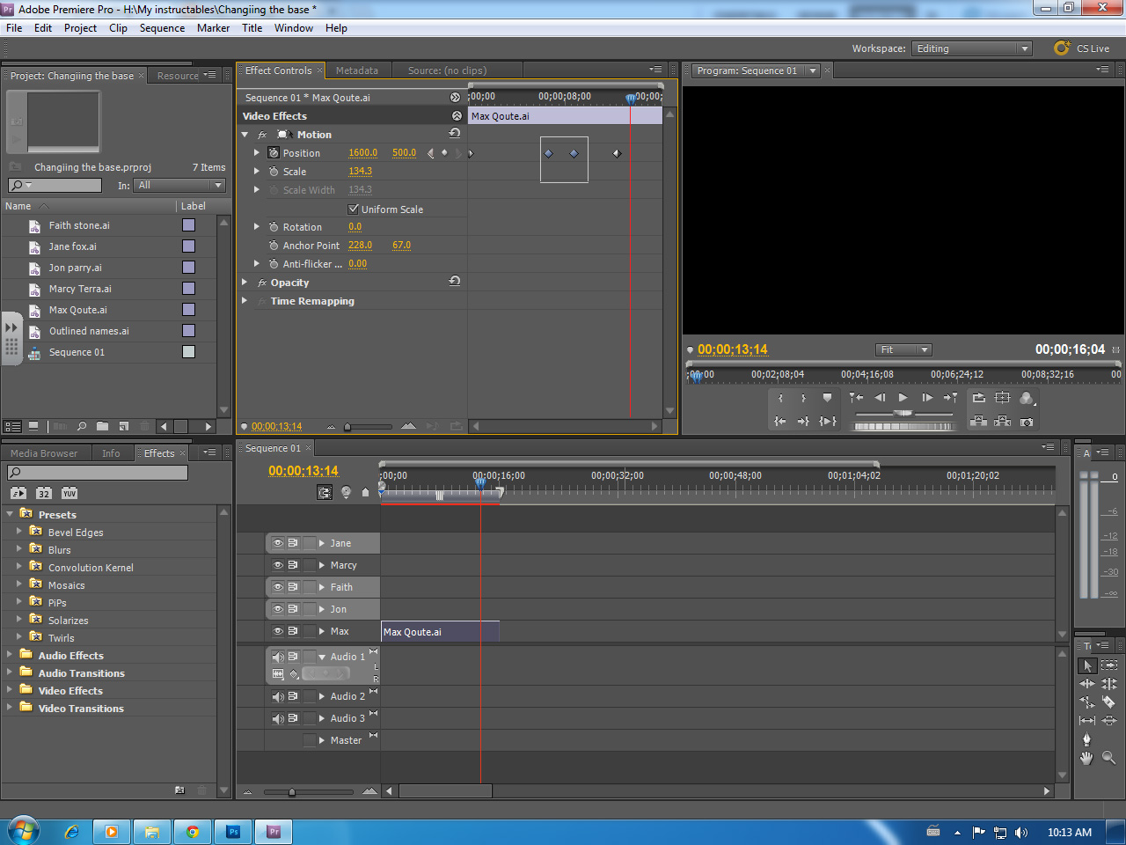Screen dimensions: 1126x845
Task: Select the Slide tool
Action: (x=1109, y=721)
